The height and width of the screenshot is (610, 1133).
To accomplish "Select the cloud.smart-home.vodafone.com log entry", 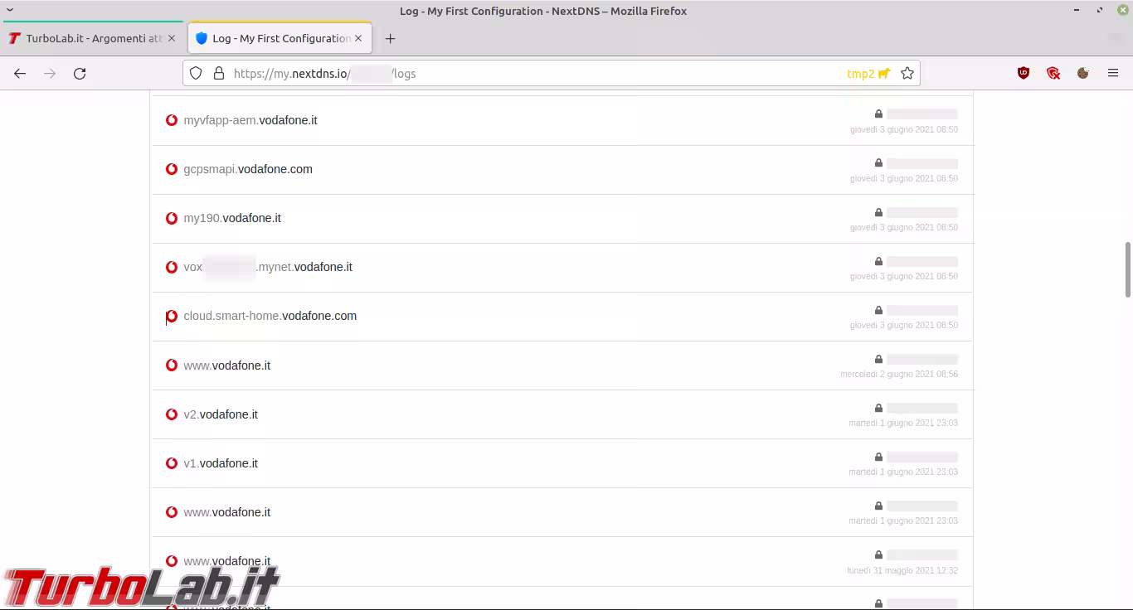I will (270, 316).
